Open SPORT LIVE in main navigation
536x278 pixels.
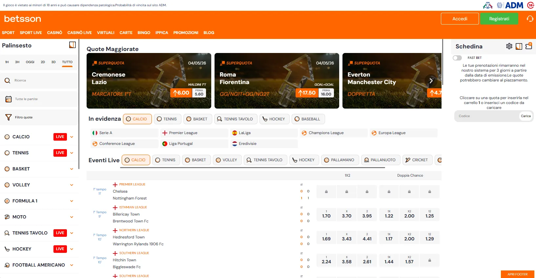click(x=31, y=33)
